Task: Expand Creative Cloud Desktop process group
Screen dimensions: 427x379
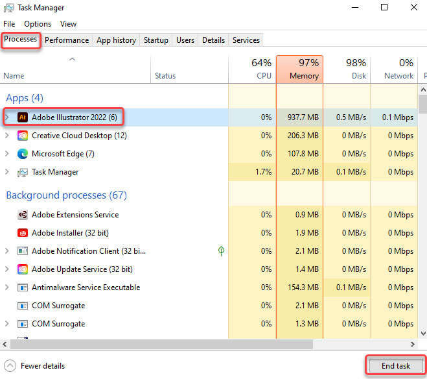Action: (x=7, y=136)
